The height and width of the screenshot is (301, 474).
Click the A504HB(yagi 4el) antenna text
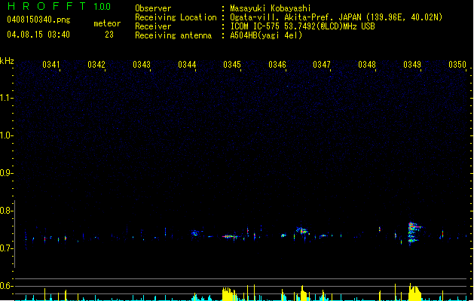point(266,35)
